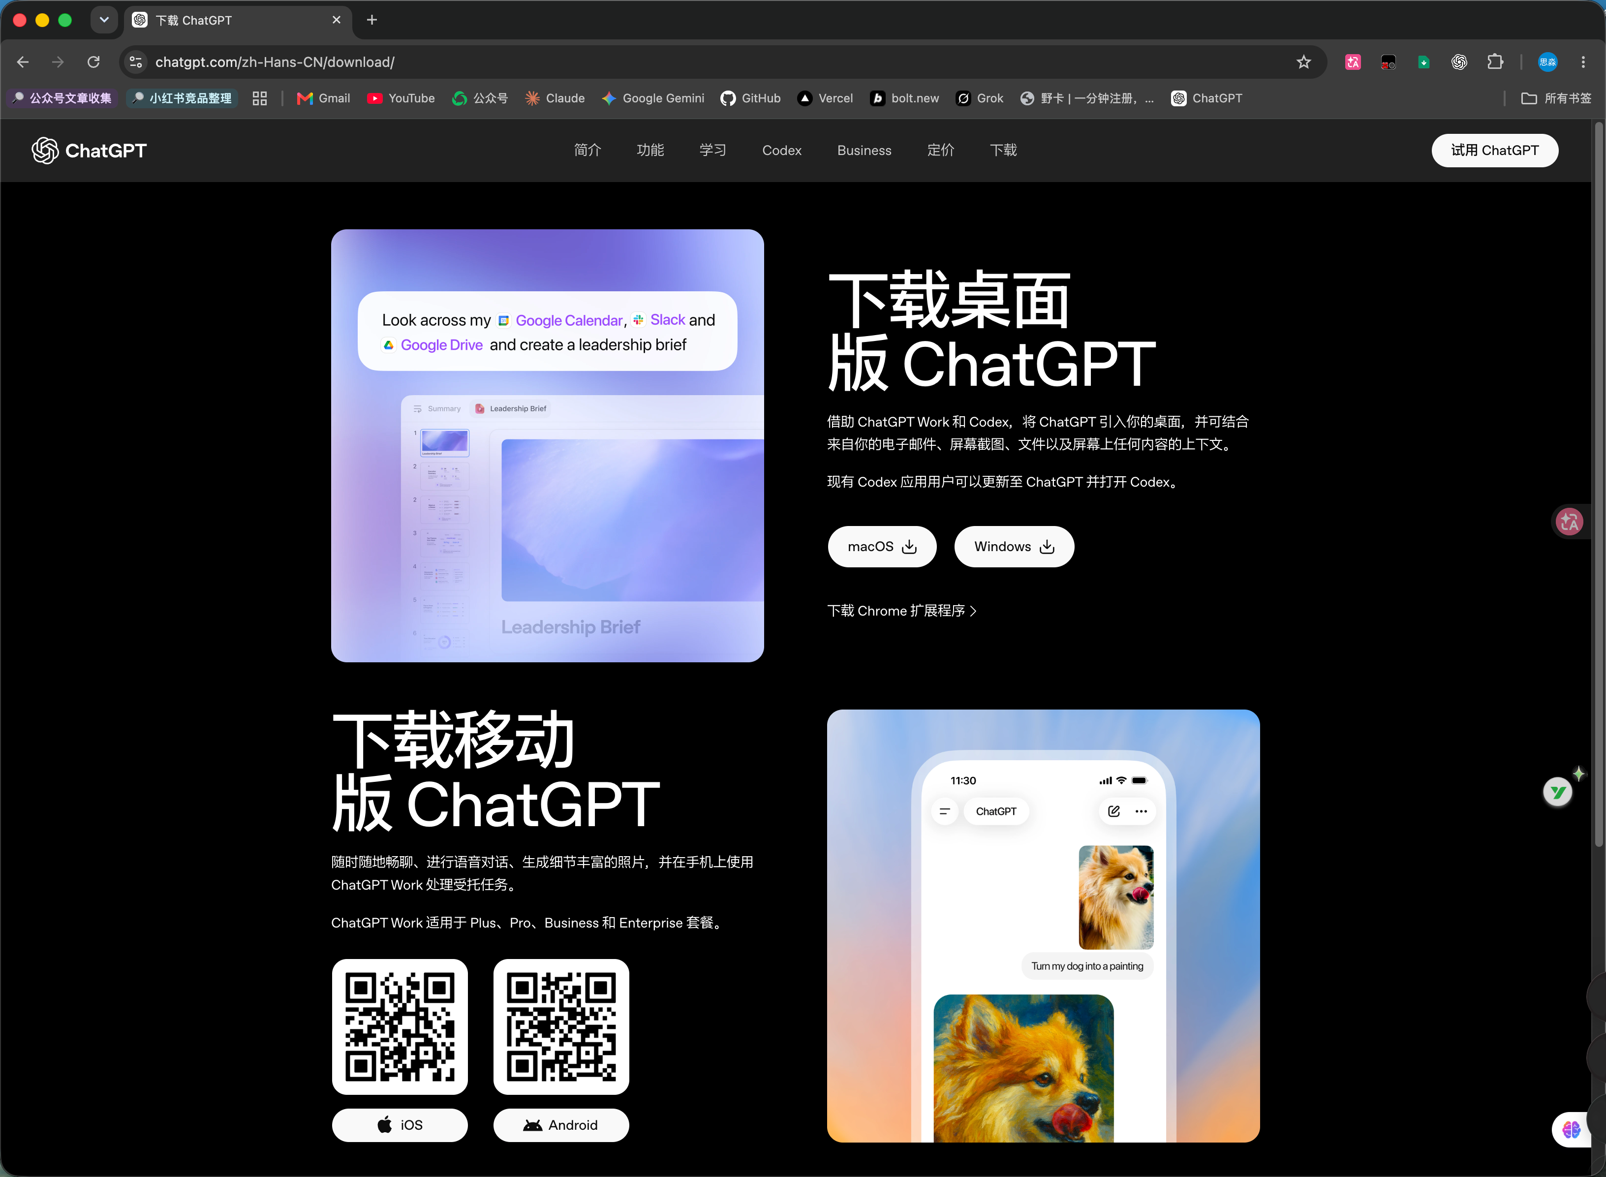Open the ChatGPT extension icon in the toolbar
The image size is (1606, 1177).
click(1459, 62)
